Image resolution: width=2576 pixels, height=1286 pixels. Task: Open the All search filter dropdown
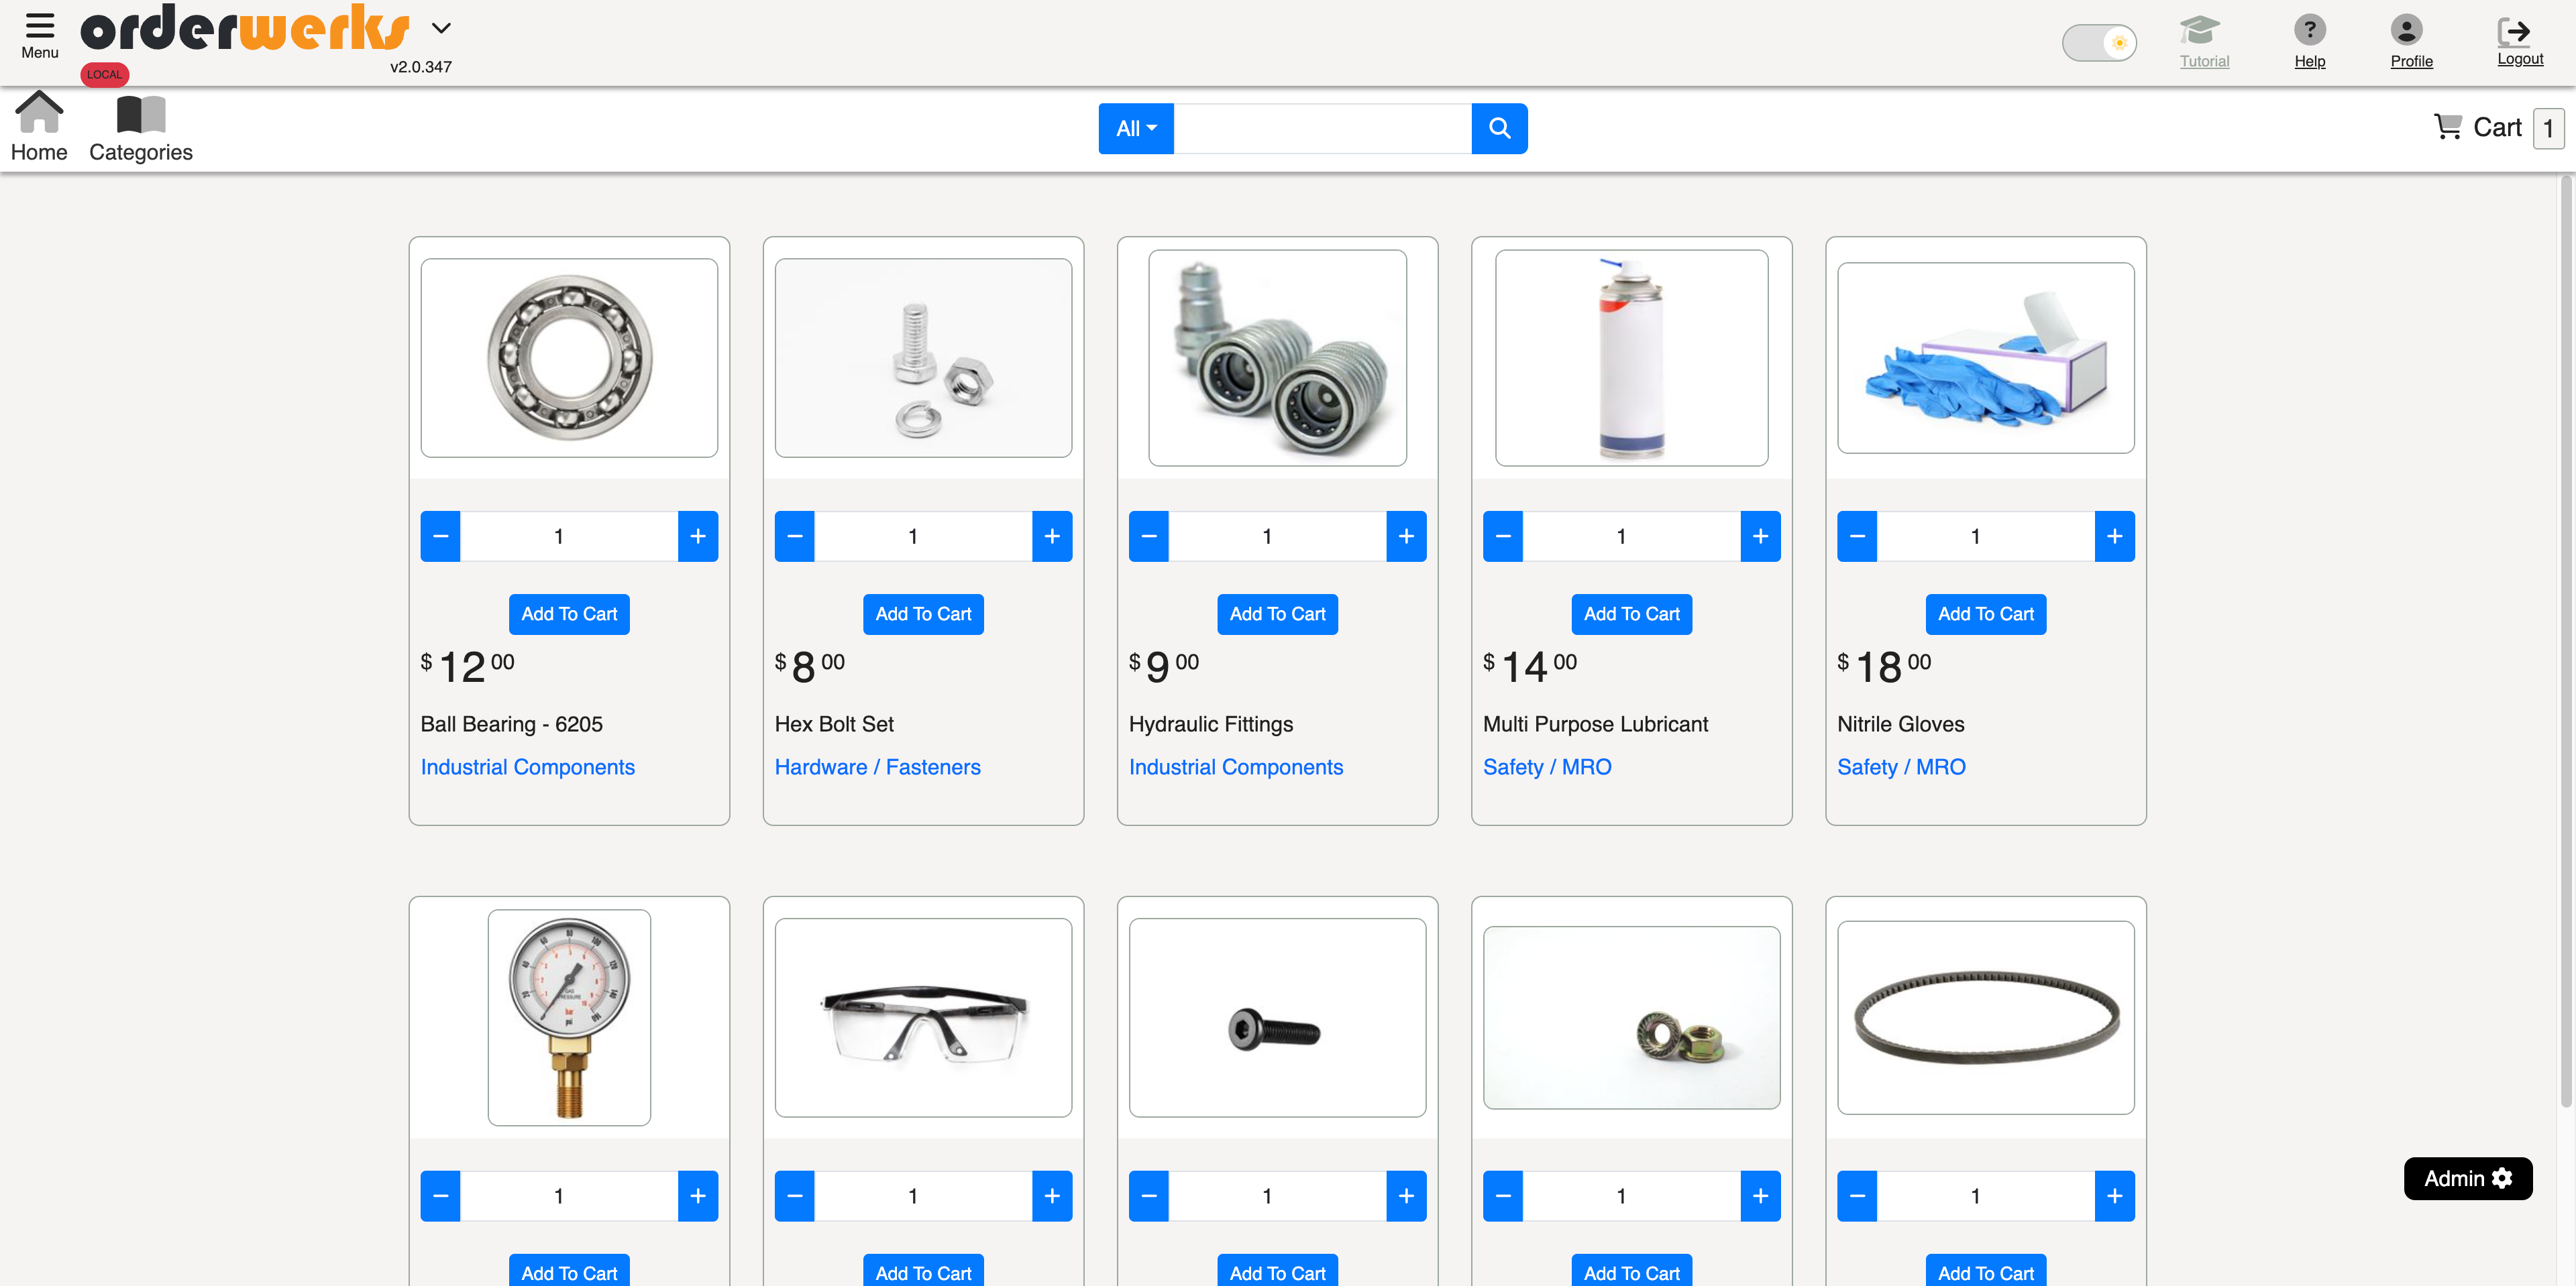coord(1135,128)
